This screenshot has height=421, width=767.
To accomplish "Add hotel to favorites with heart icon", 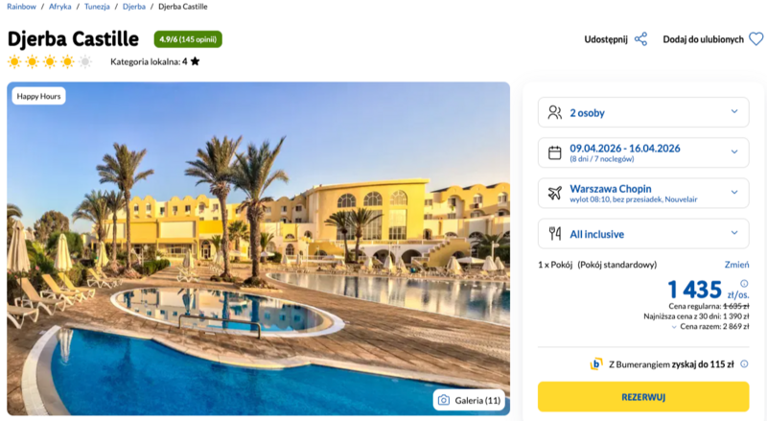I will [756, 39].
